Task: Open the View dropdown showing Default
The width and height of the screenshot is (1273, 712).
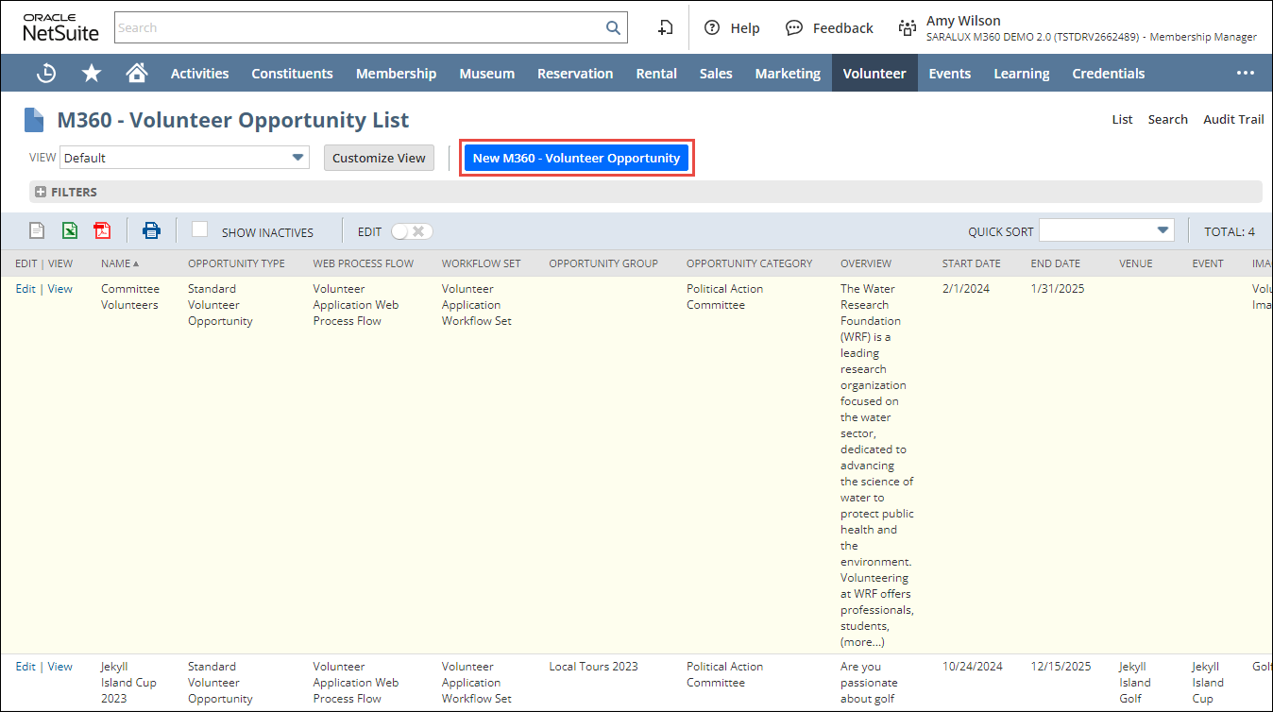Action: 184,158
